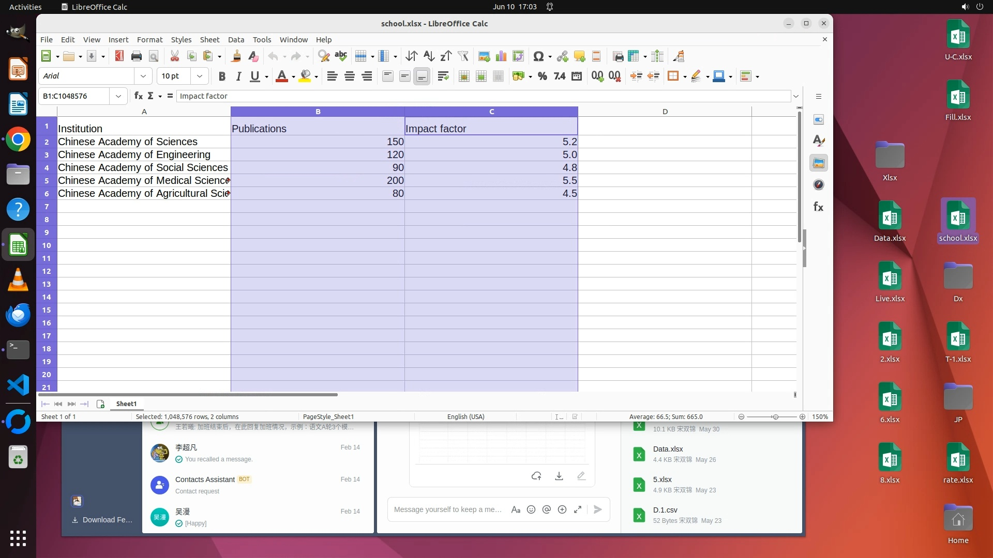Screen dimensions: 993x558
Task: Click the zoom slider in the status bar
Action: click(774, 417)
